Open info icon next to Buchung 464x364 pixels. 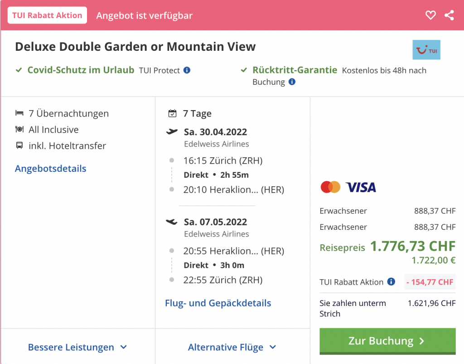coord(292,82)
